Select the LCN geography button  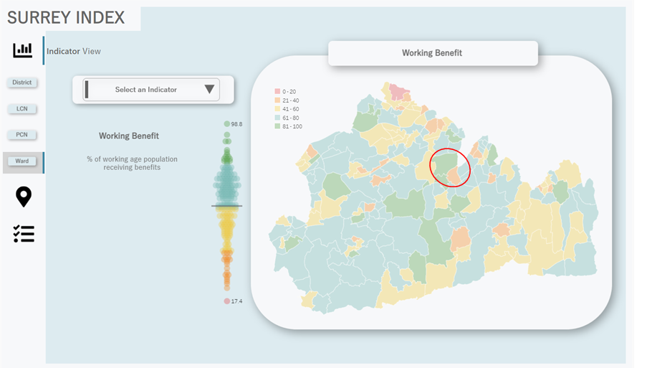click(22, 108)
